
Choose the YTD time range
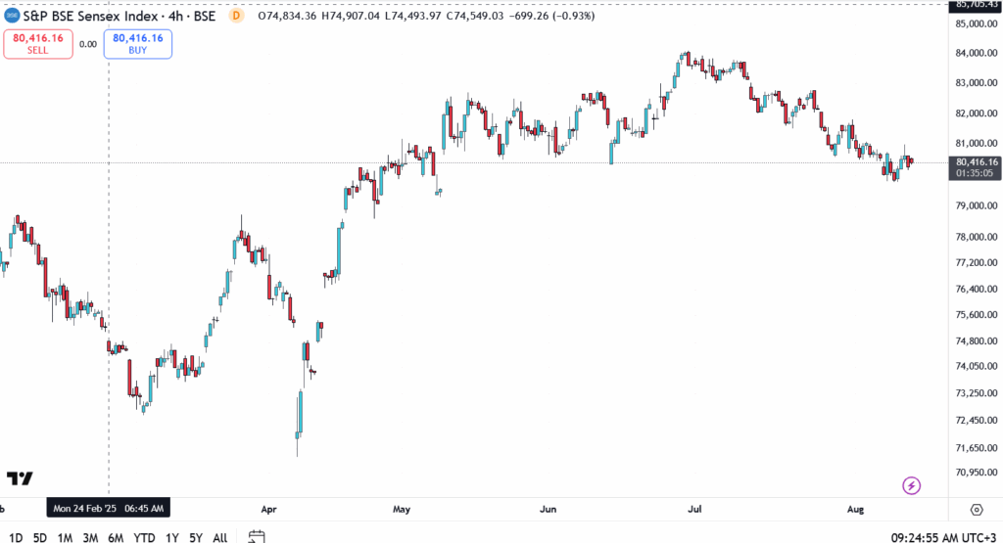click(x=144, y=537)
